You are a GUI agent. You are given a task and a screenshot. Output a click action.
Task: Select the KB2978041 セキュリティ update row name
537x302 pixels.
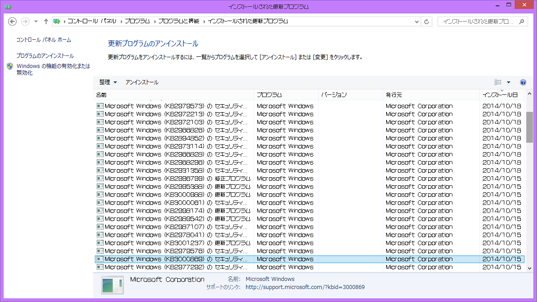tap(176, 235)
